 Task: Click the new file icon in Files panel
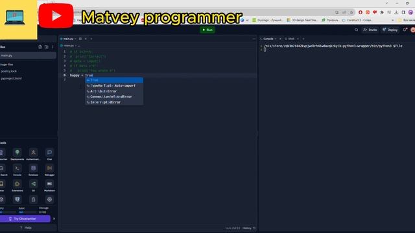pyautogui.click(x=40, y=47)
